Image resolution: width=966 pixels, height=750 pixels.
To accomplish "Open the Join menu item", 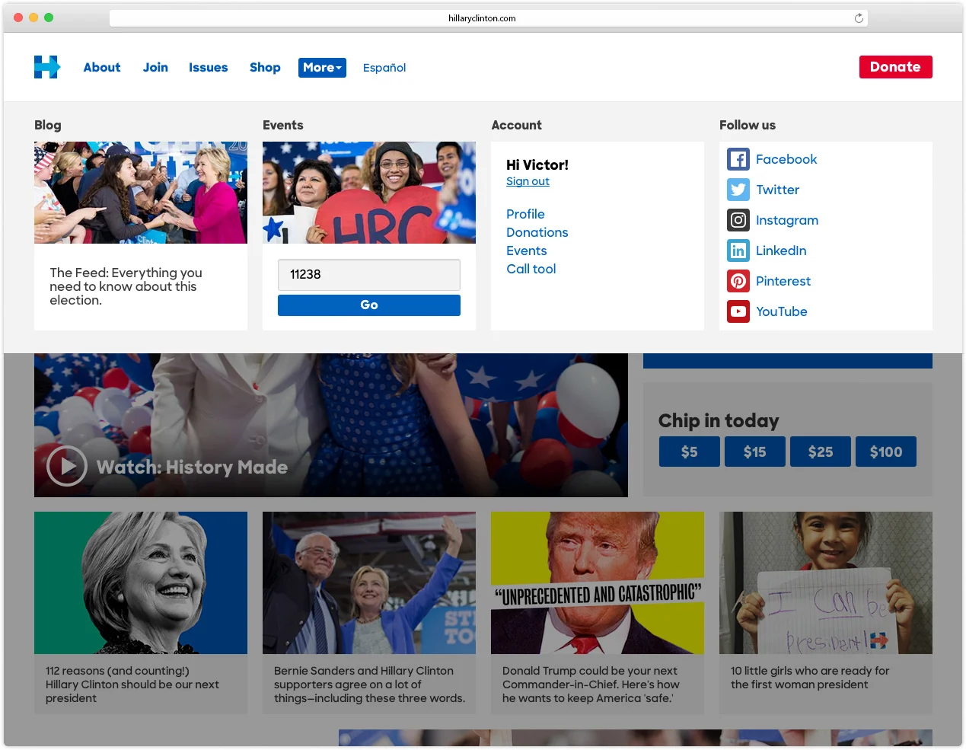I will (x=155, y=67).
